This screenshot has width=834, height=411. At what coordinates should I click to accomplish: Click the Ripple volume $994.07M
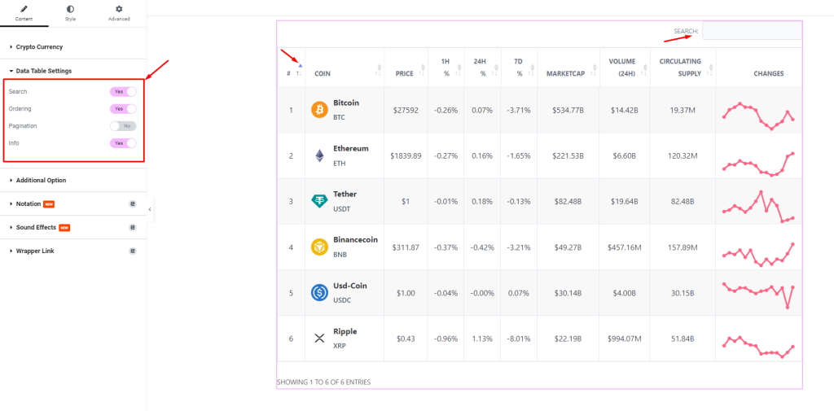point(625,339)
